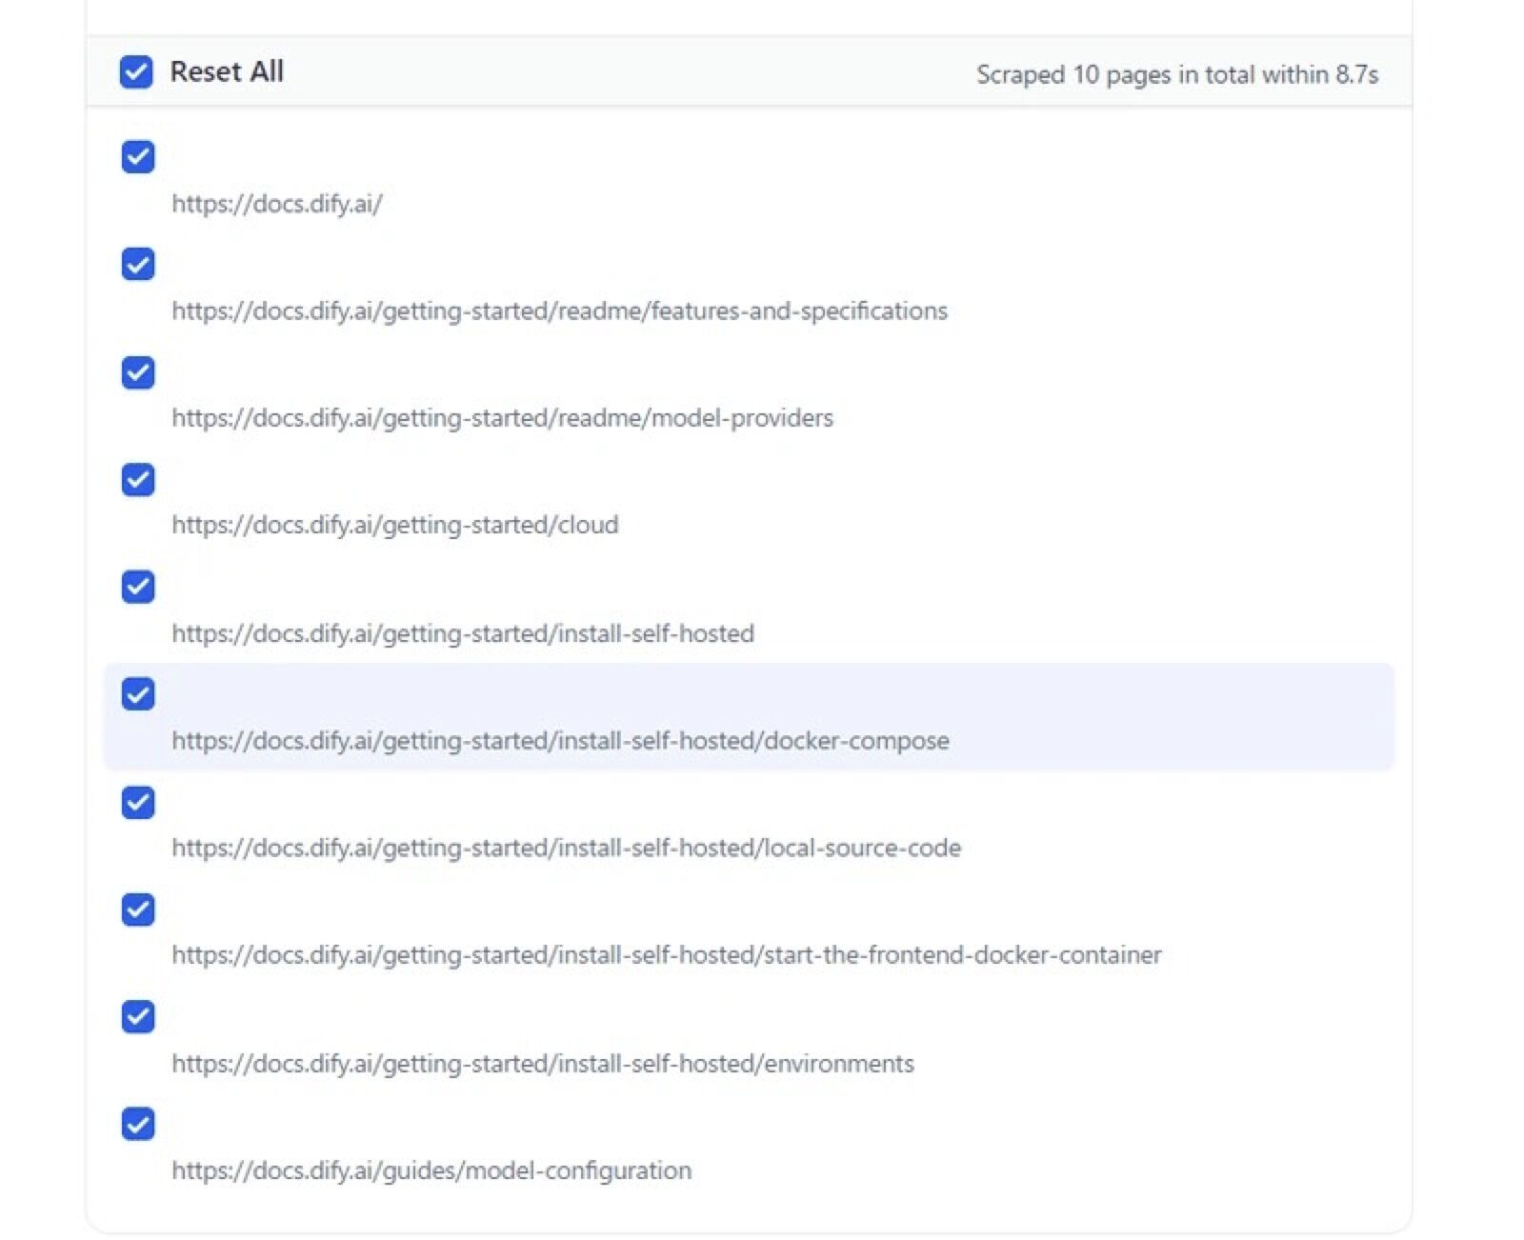
Task: Toggle the local-source-code page checkbox
Action: [138, 803]
